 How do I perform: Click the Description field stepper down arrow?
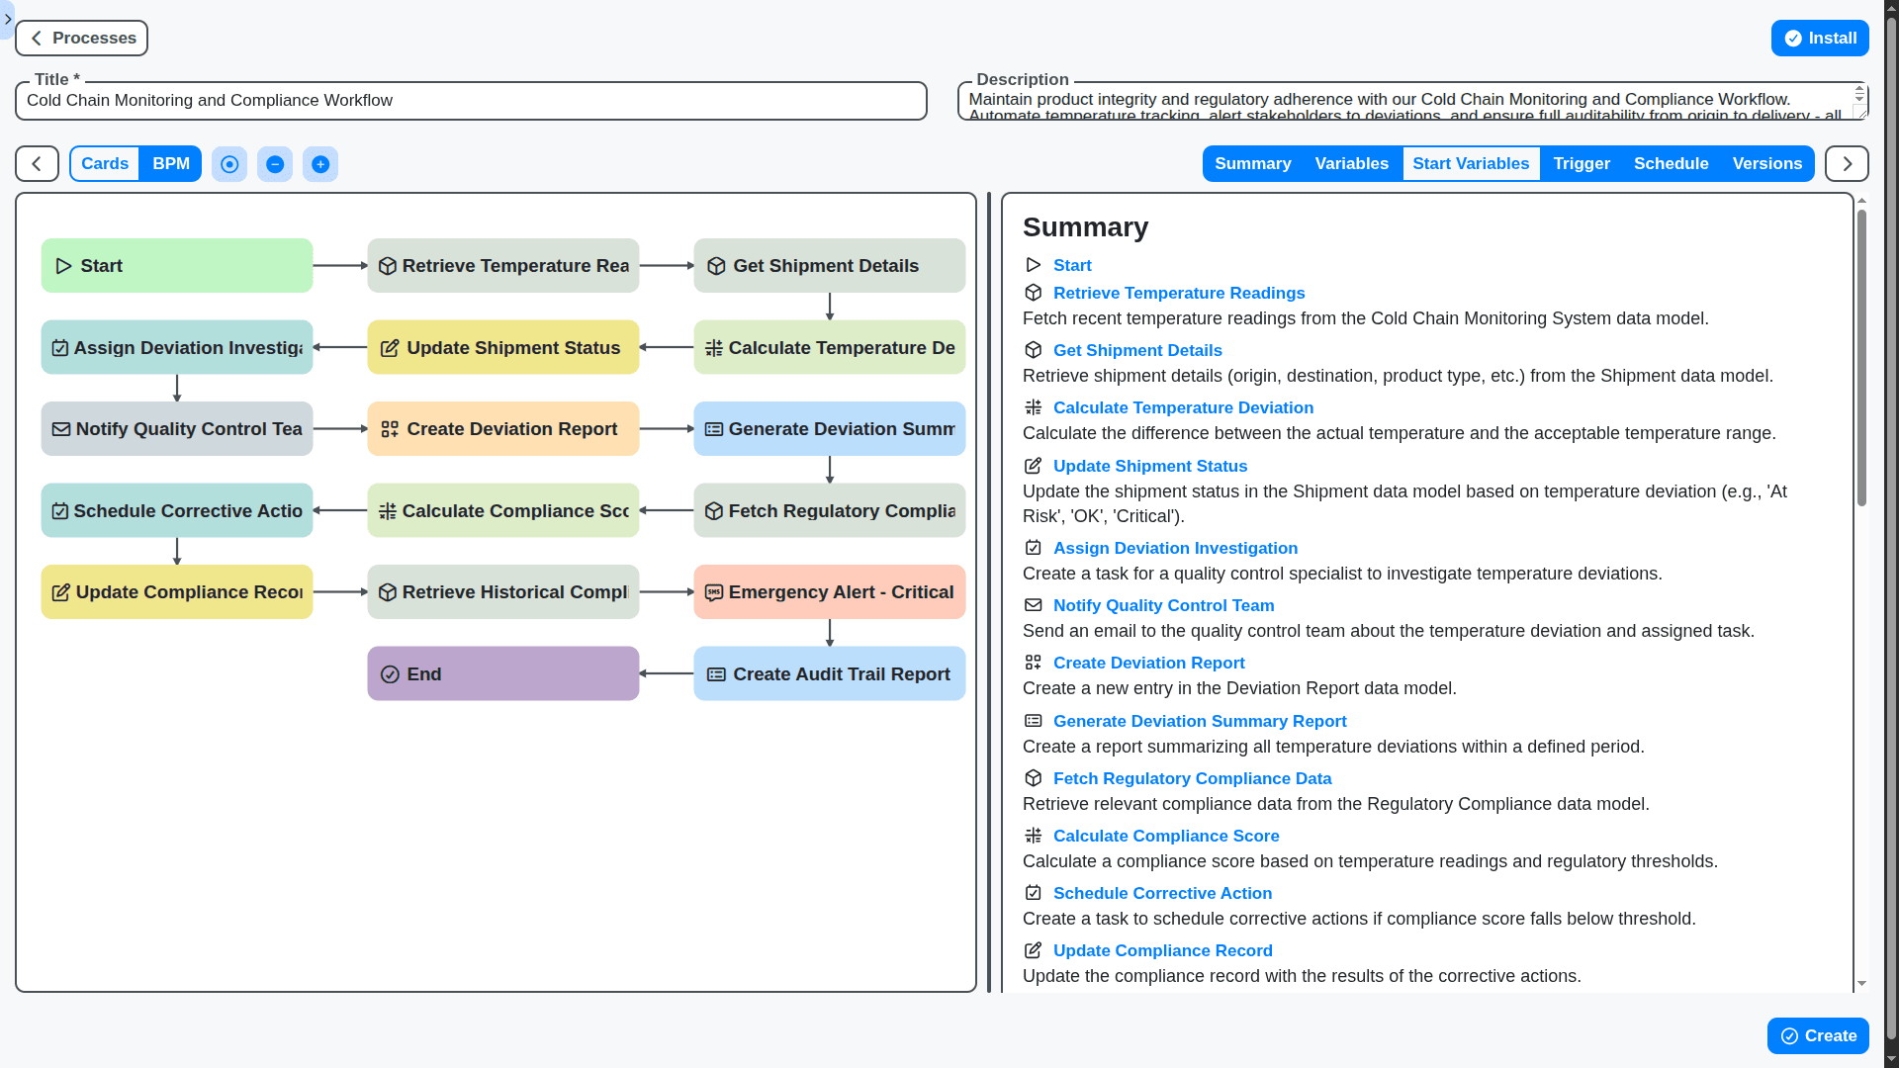1859,99
